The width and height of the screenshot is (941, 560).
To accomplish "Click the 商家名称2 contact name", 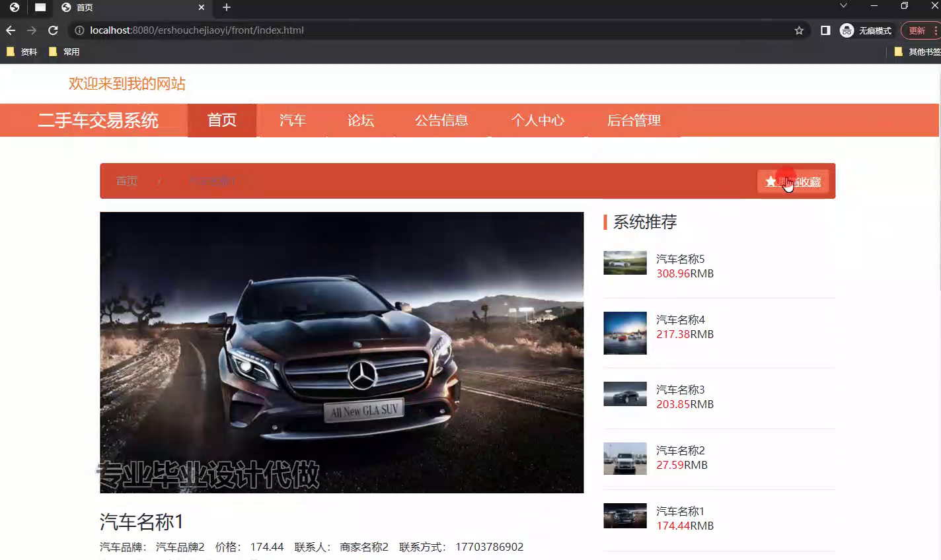I will (x=364, y=547).
